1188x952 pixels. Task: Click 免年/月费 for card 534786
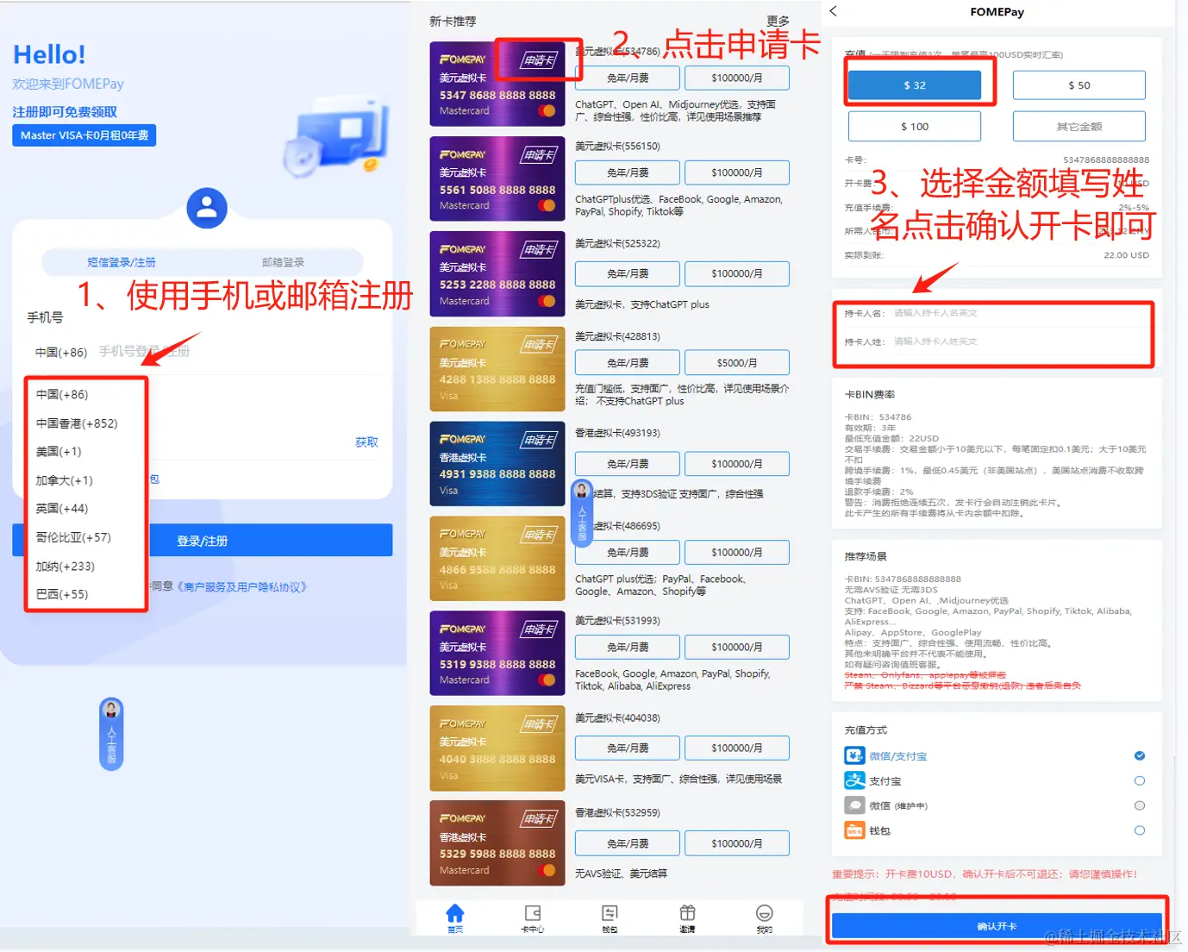pyautogui.click(x=628, y=78)
